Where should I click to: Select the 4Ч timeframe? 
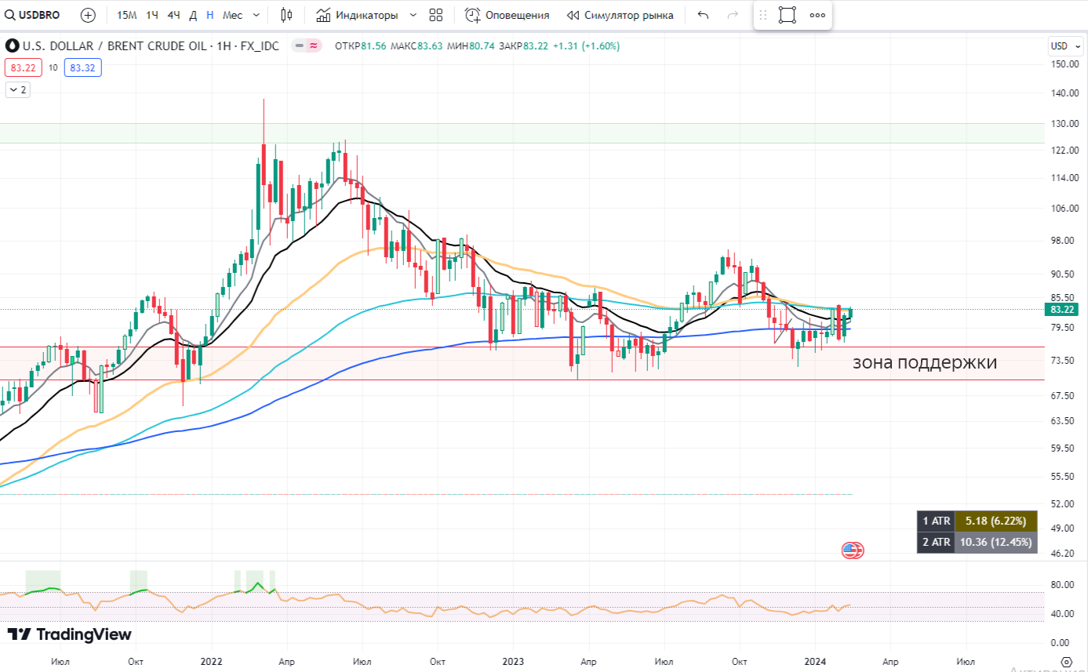click(x=173, y=15)
